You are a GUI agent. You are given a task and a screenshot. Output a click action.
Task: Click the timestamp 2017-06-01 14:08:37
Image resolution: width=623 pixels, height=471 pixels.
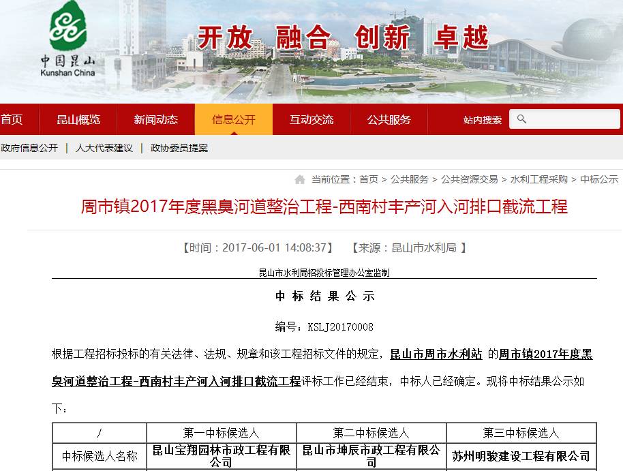tap(274, 248)
